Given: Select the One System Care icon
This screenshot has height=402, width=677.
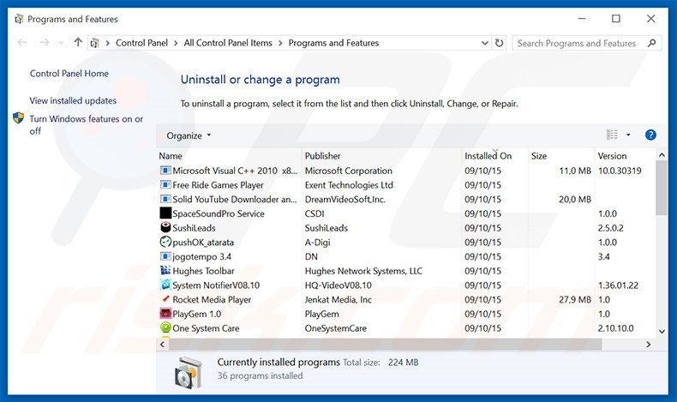Looking at the screenshot, I should pos(165,328).
